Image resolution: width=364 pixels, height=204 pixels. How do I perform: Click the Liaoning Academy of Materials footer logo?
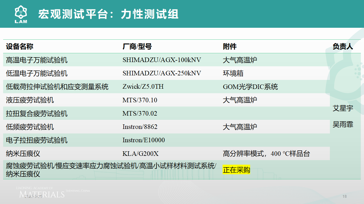point(53,192)
